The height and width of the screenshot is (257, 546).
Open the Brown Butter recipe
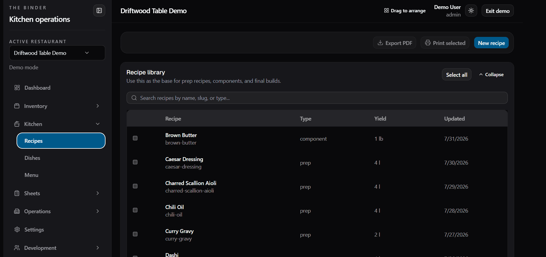click(x=181, y=135)
